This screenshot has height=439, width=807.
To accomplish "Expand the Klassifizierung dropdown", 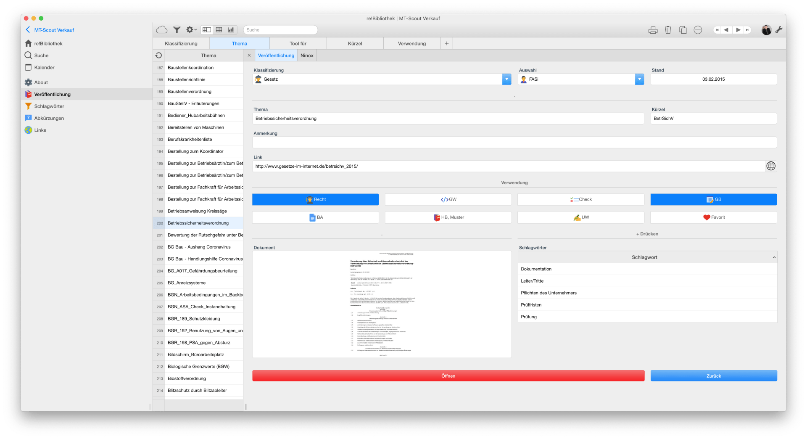I will click(x=506, y=79).
